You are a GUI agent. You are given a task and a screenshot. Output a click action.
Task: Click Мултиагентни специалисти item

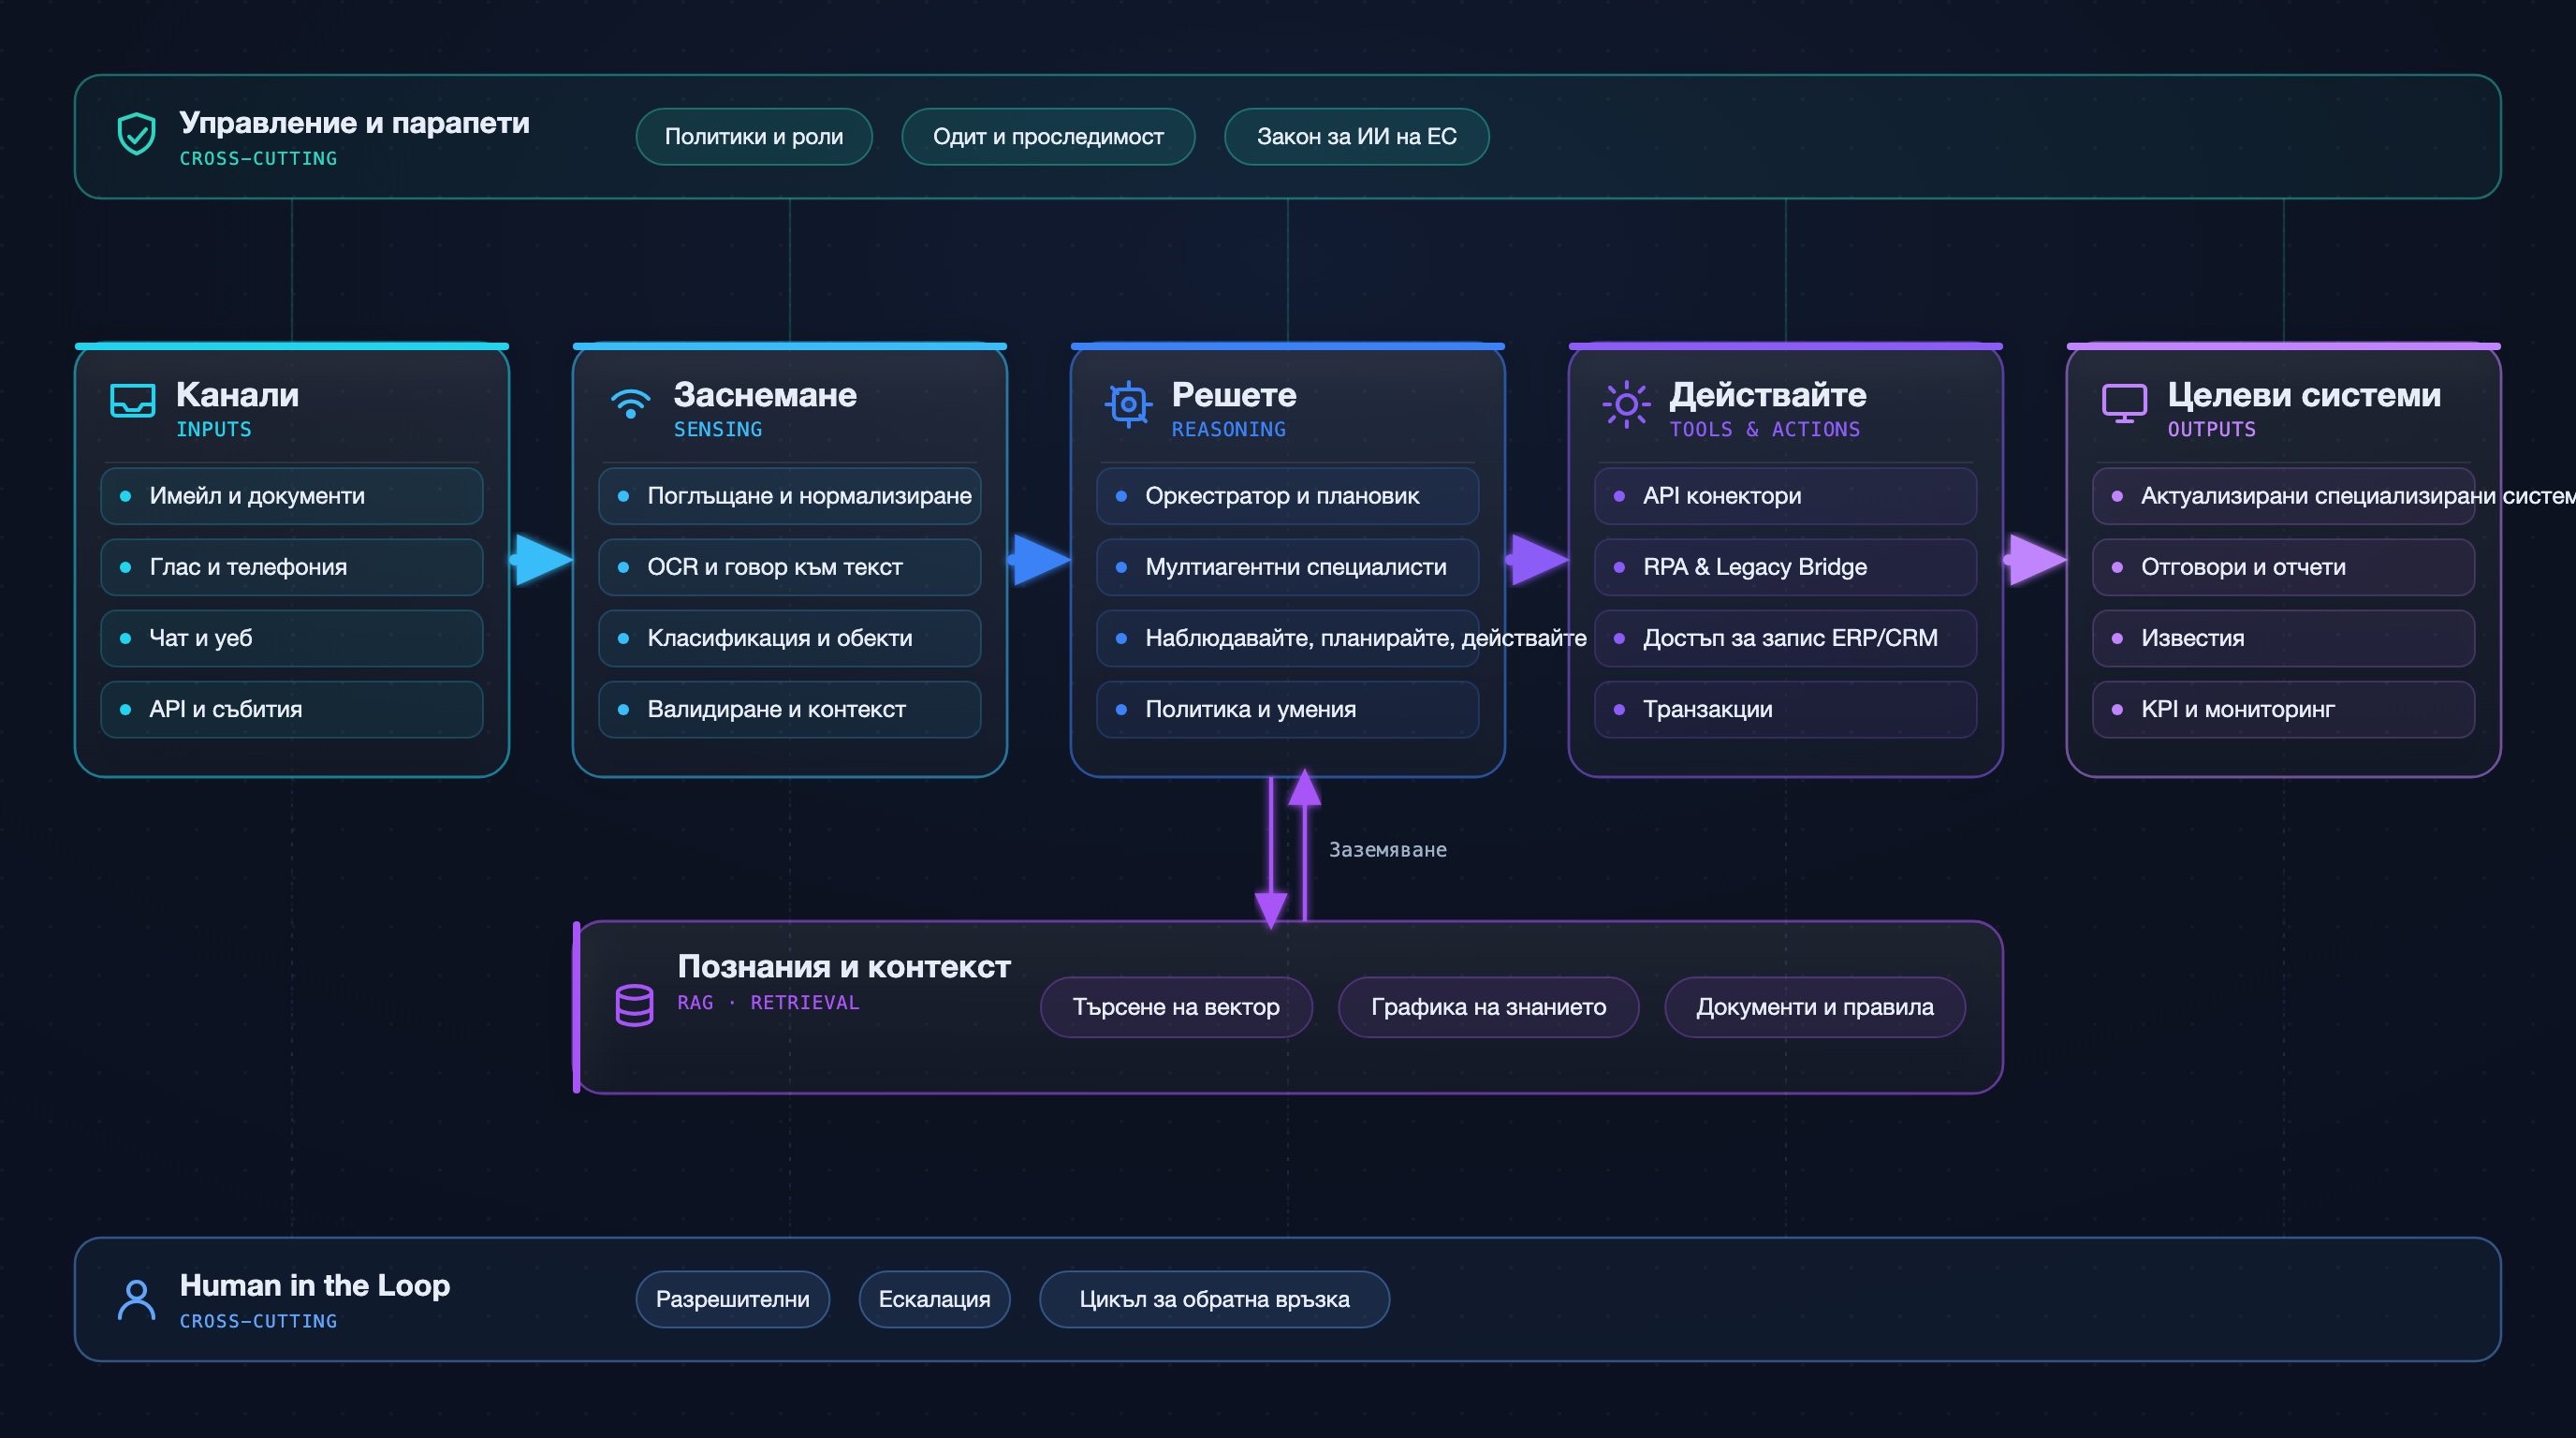click(1288, 567)
